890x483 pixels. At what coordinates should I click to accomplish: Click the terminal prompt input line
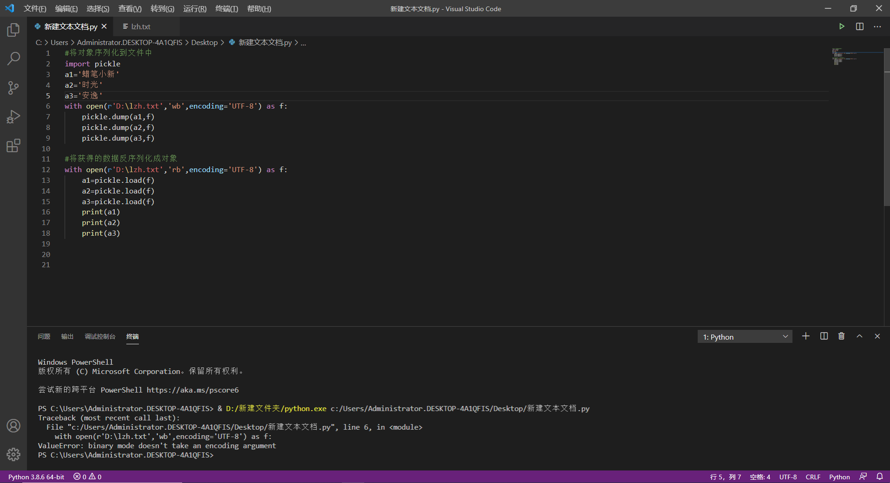(126, 455)
